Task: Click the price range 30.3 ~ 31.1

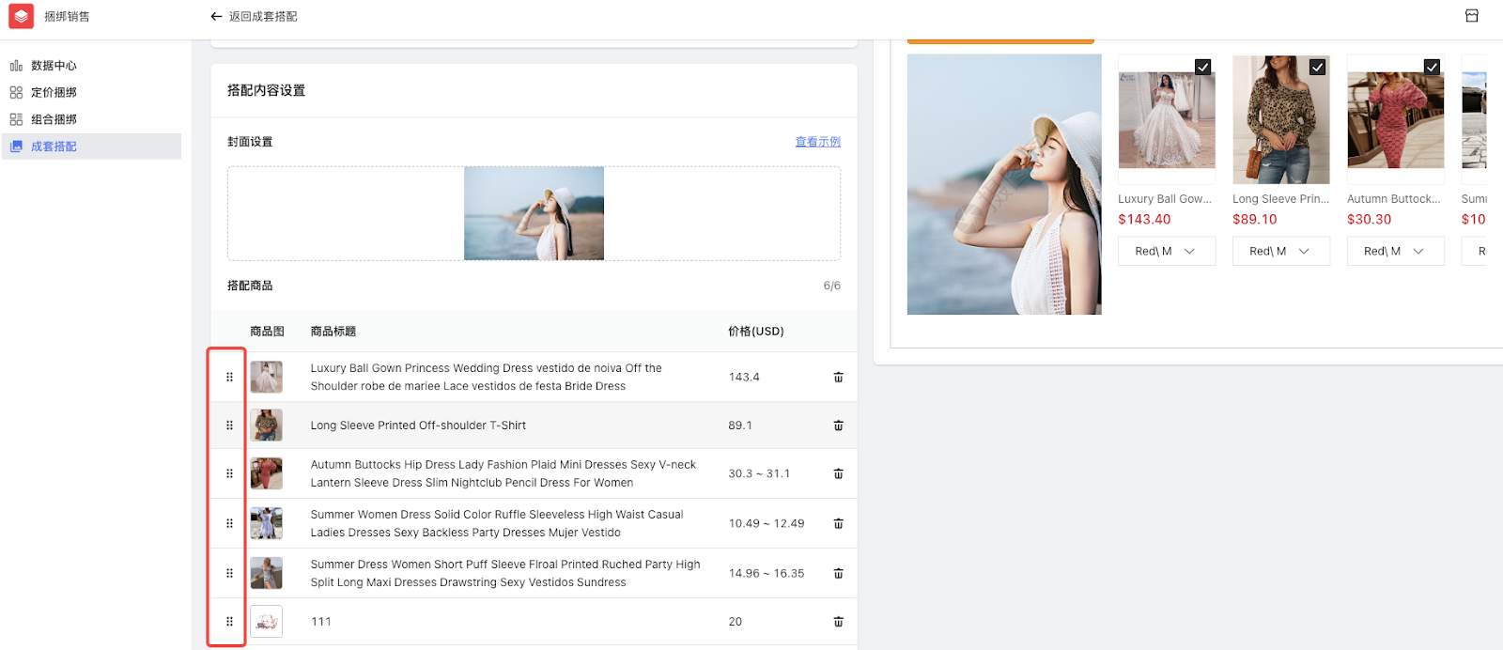Action: click(759, 473)
